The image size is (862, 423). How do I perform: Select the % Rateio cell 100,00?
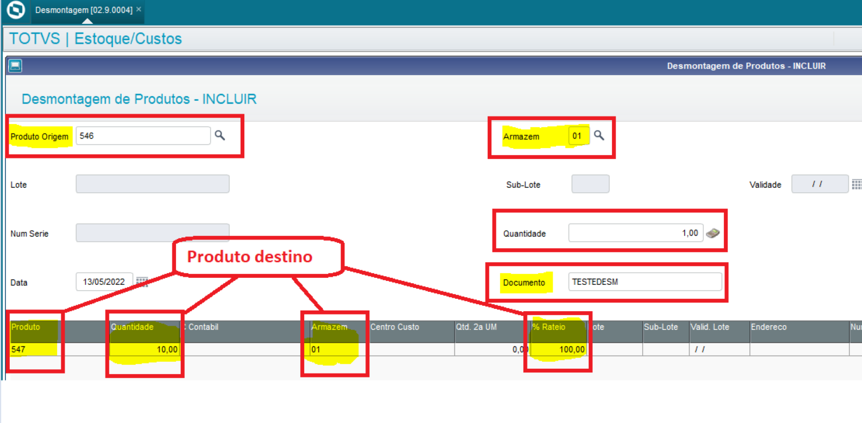click(558, 349)
